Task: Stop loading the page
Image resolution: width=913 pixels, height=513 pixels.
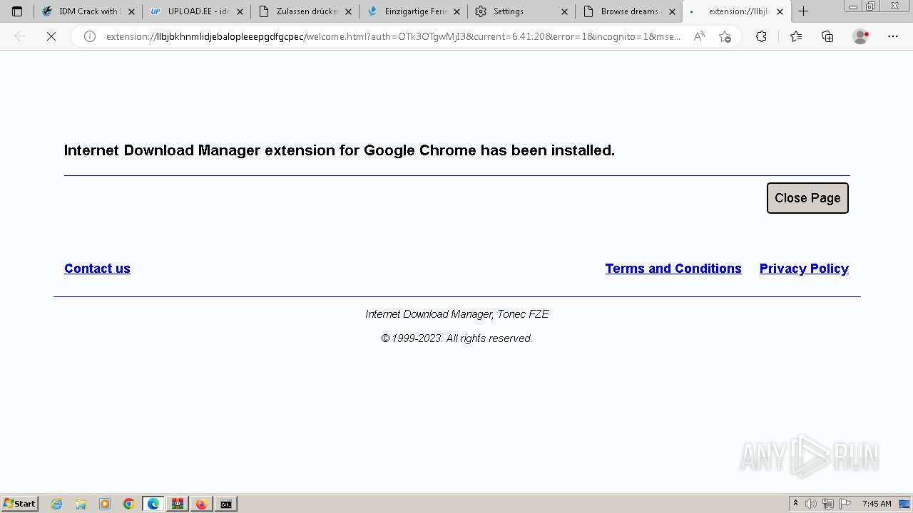Action: click(x=51, y=36)
